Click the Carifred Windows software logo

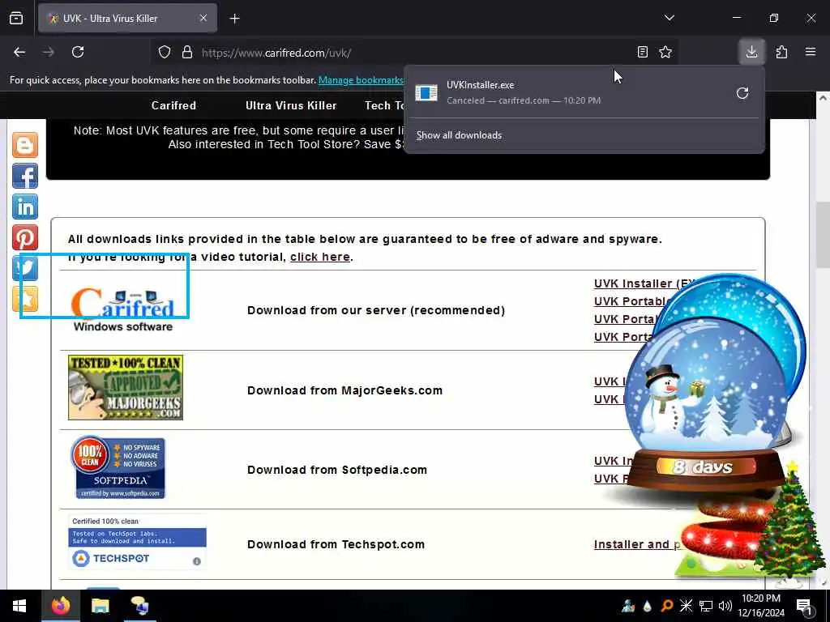[x=123, y=310]
